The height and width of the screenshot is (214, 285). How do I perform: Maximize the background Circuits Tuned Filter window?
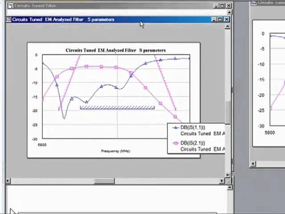(222, 6)
